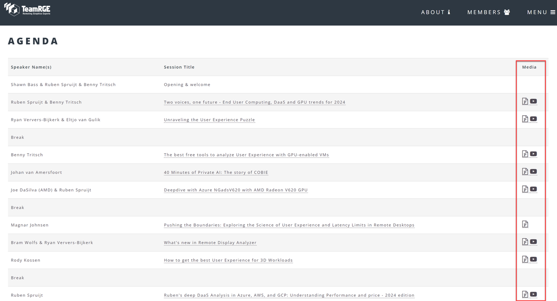
Task: Select 'Bram Wolfs & Ryan Ververs-Bijkerk' cell
Action: pyautogui.click(x=52, y=242)
